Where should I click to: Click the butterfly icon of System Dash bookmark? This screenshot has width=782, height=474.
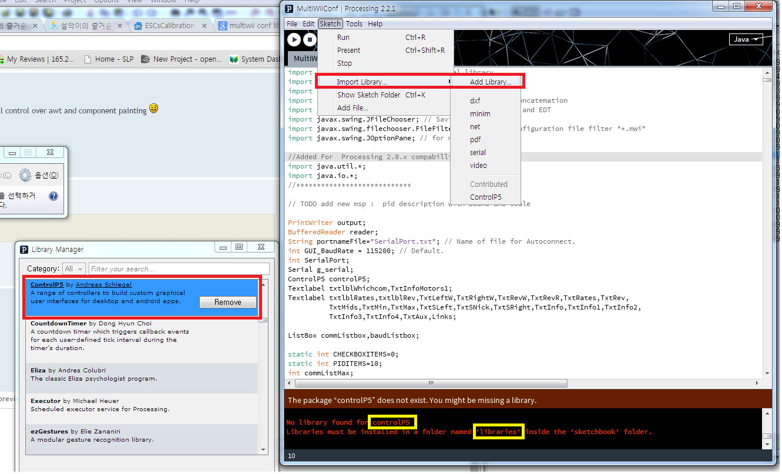234,59
